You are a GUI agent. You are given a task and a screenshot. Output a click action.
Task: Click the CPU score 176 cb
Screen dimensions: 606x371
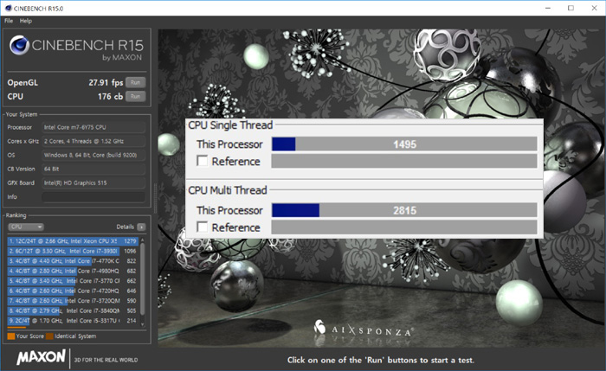point(110,96)
